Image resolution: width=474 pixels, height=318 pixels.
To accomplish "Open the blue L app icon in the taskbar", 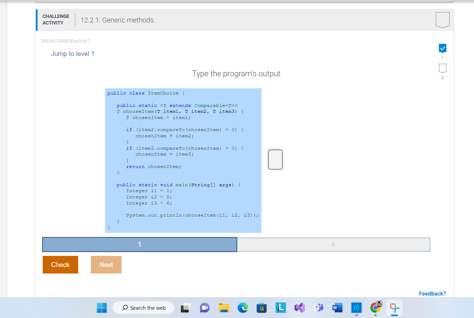I will 281,308.
